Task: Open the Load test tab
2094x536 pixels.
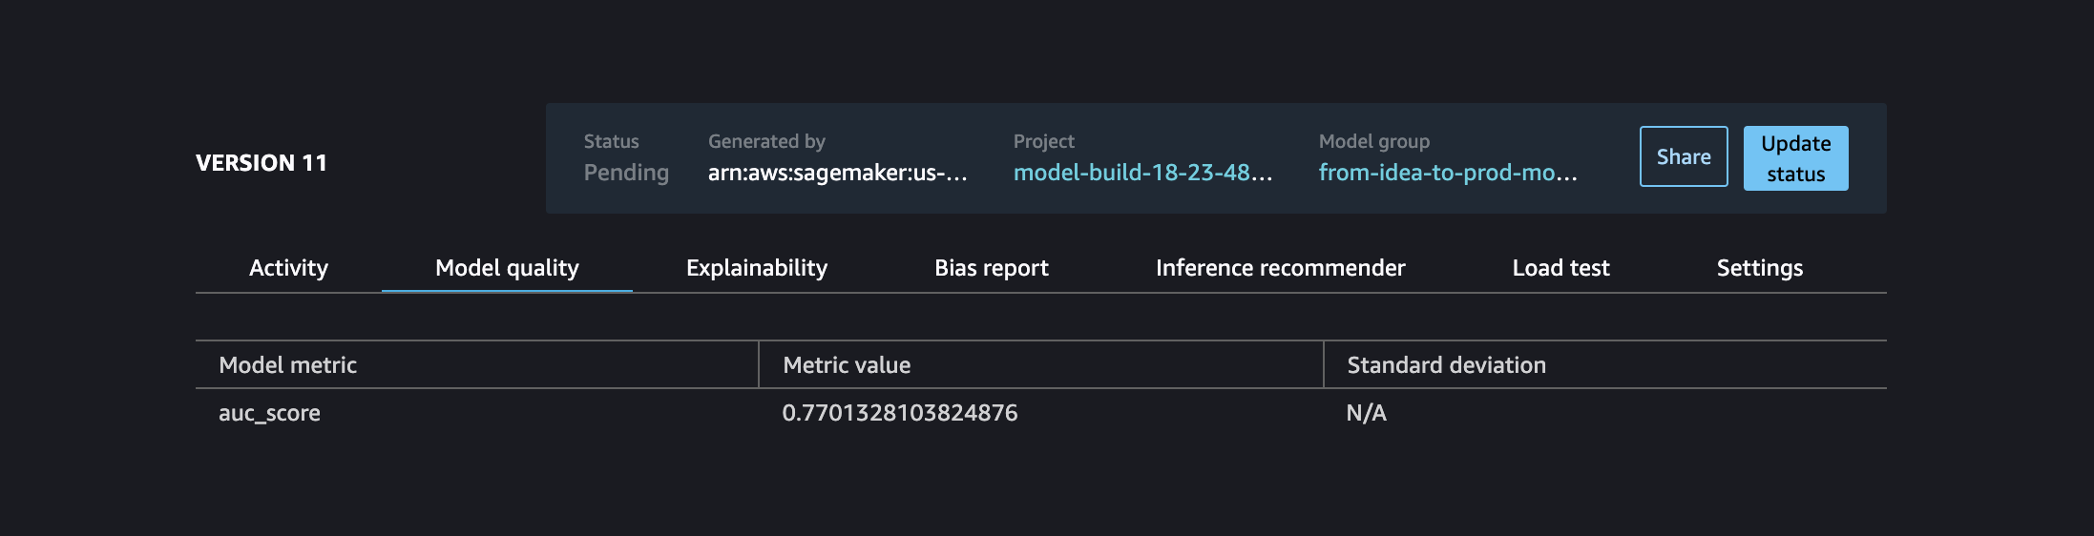Action: tap(1561, 268)
